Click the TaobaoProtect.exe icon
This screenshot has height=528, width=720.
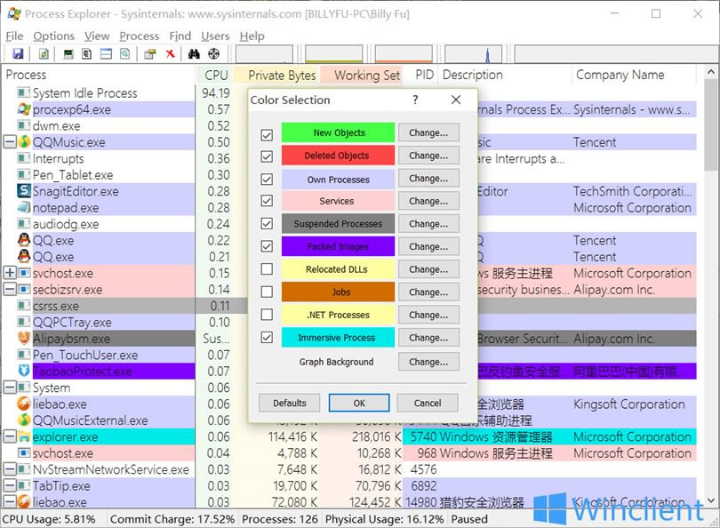[24, 371]
